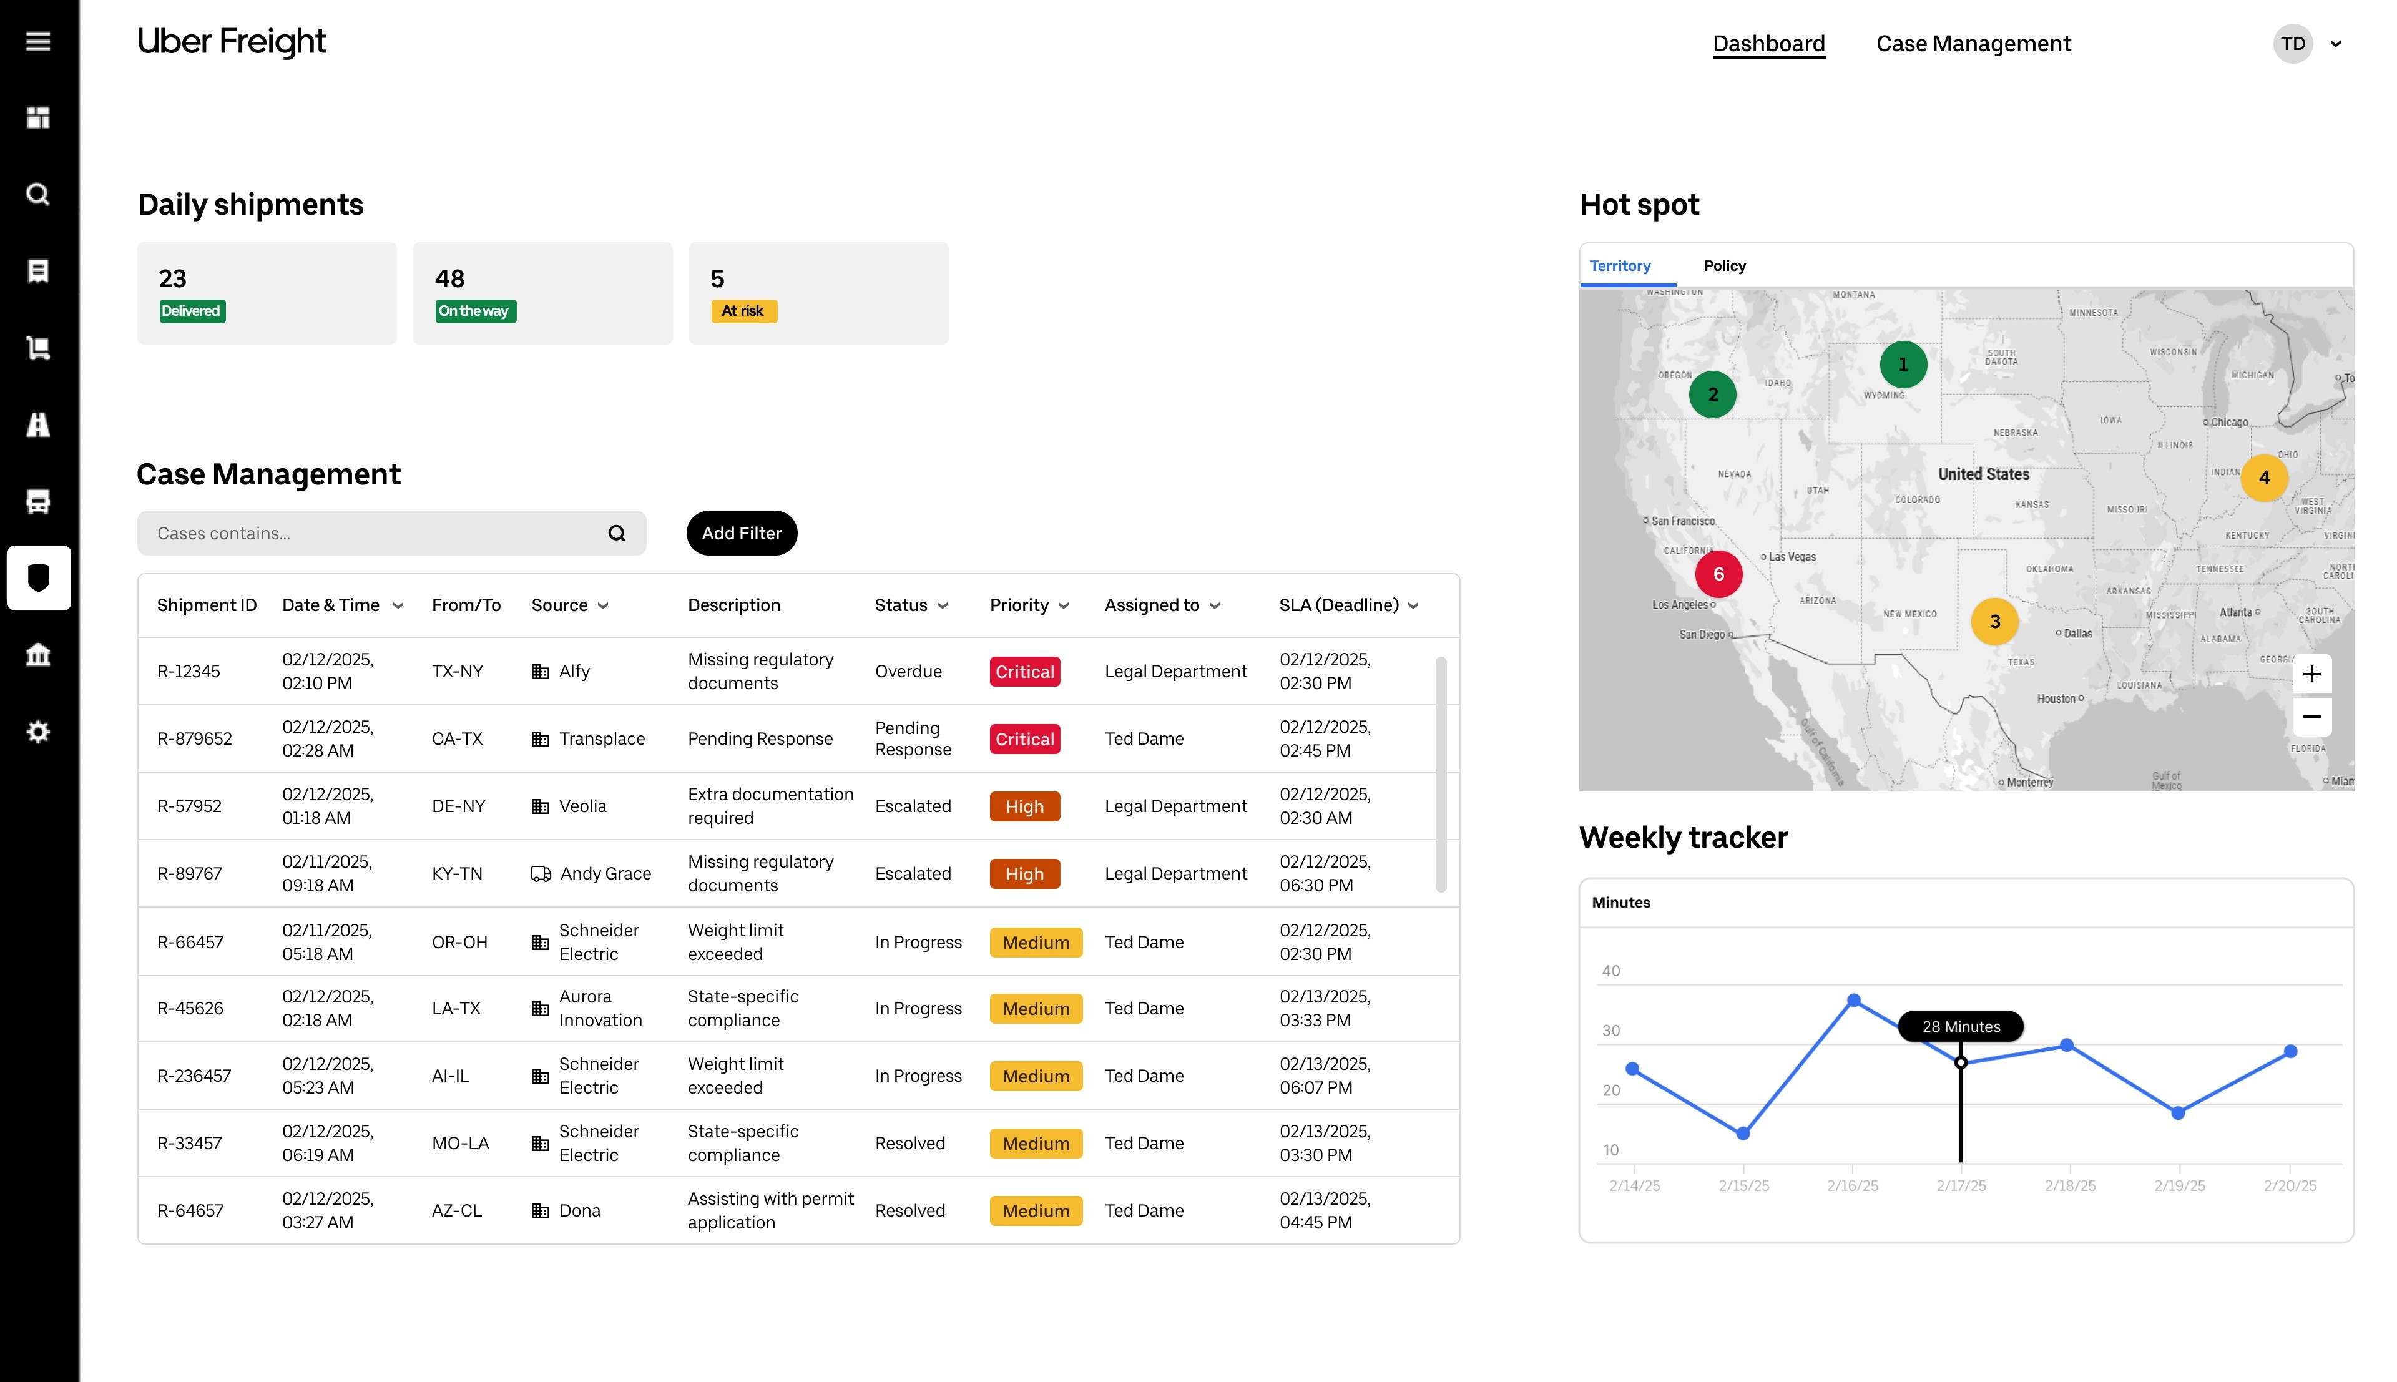The width and height of the screenshot is (2397, 1382).
Task: Click the Critical badge for R-12345
Action: [x=1024, y=671]
